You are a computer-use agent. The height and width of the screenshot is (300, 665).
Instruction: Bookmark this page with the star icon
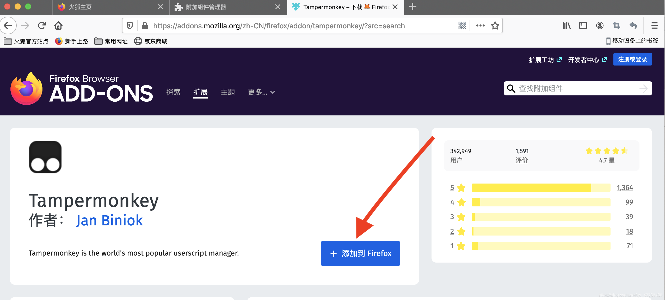[495, 25]
